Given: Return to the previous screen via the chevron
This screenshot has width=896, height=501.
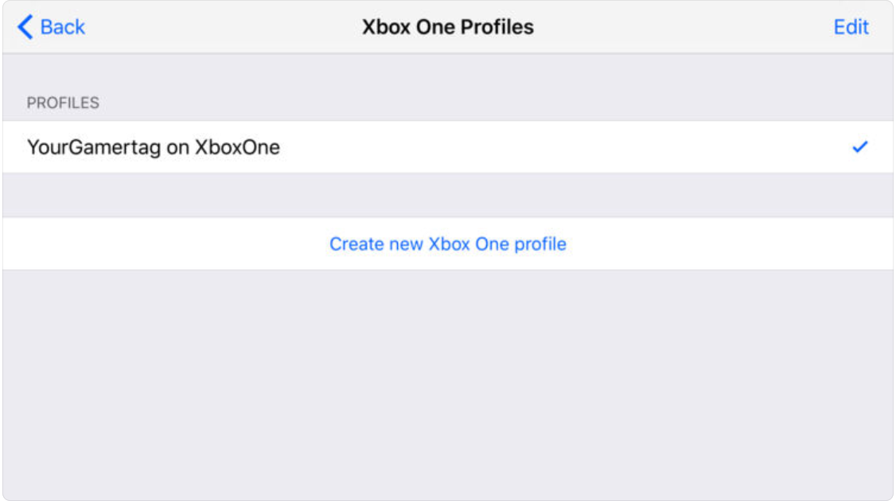Looking at the screenshot, I should click(25, 27).
